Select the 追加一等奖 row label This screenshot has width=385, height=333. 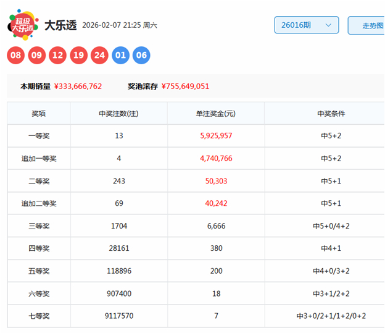[39, 159]
